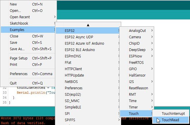Open Preferences from File menu
190x125 pixels.
(x=28, y=74)
